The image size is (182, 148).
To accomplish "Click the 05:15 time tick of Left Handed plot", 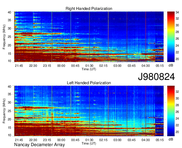I will coord(160,140).
